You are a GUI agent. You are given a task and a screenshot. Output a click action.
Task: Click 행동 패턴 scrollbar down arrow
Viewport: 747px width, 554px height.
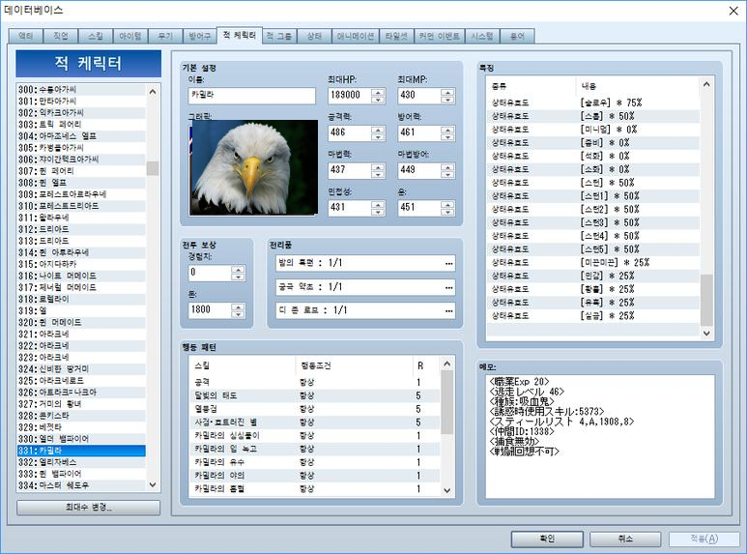click(x=446, y=490)
